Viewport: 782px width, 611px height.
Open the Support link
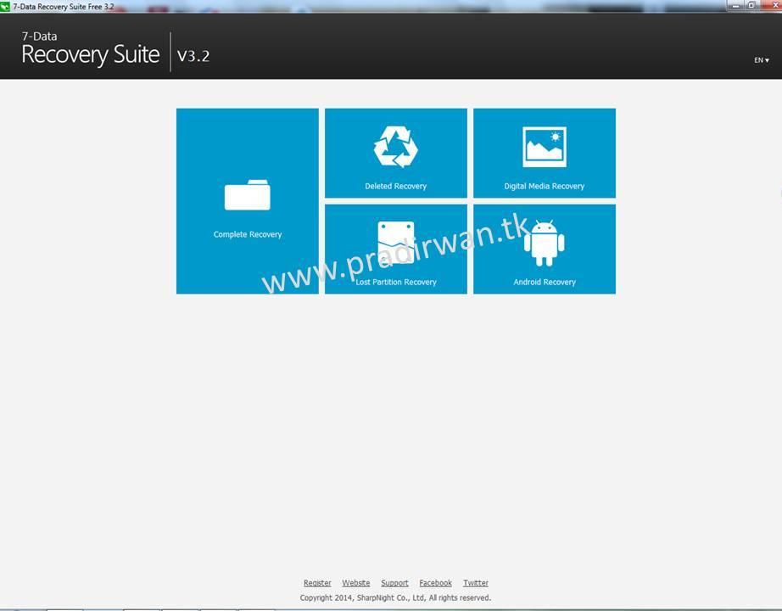[x=394, y=582]
